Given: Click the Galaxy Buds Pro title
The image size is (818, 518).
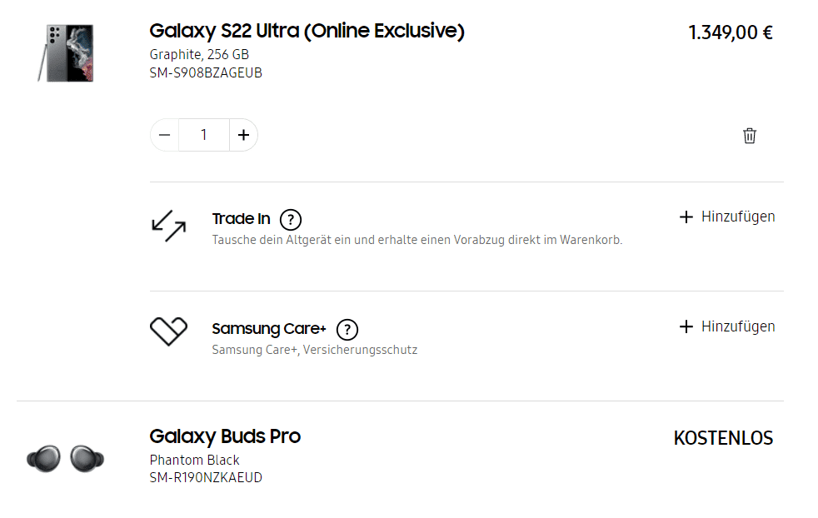Looking at the screenshot, I should tap(225, 436).
